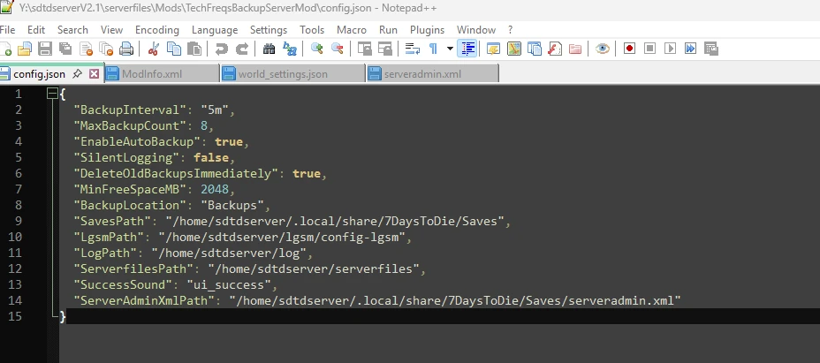Screen dimensions: 820x363
Task: Click the Redo arrow icon
Action: (241, 49)
